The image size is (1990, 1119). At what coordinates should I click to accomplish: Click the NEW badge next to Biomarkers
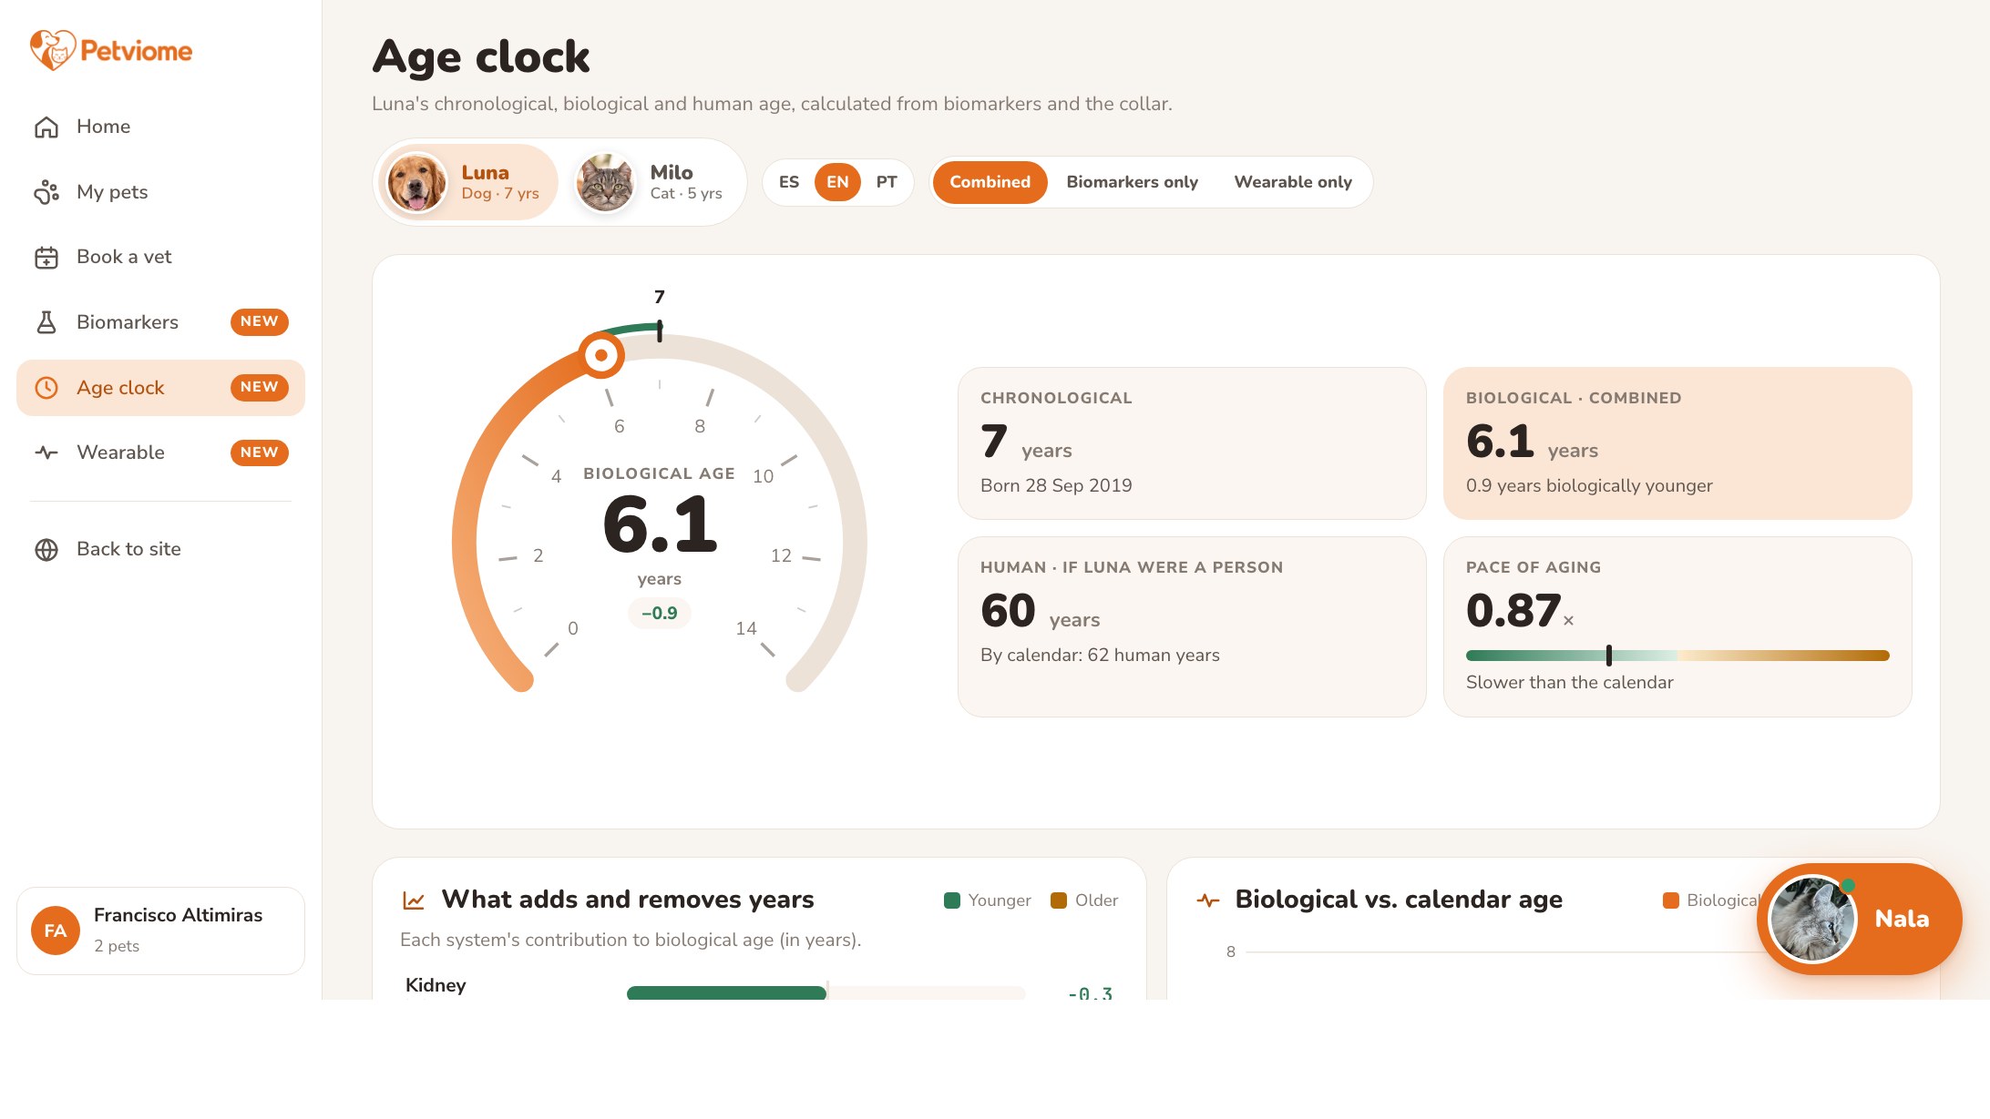[x=260, y=322]
